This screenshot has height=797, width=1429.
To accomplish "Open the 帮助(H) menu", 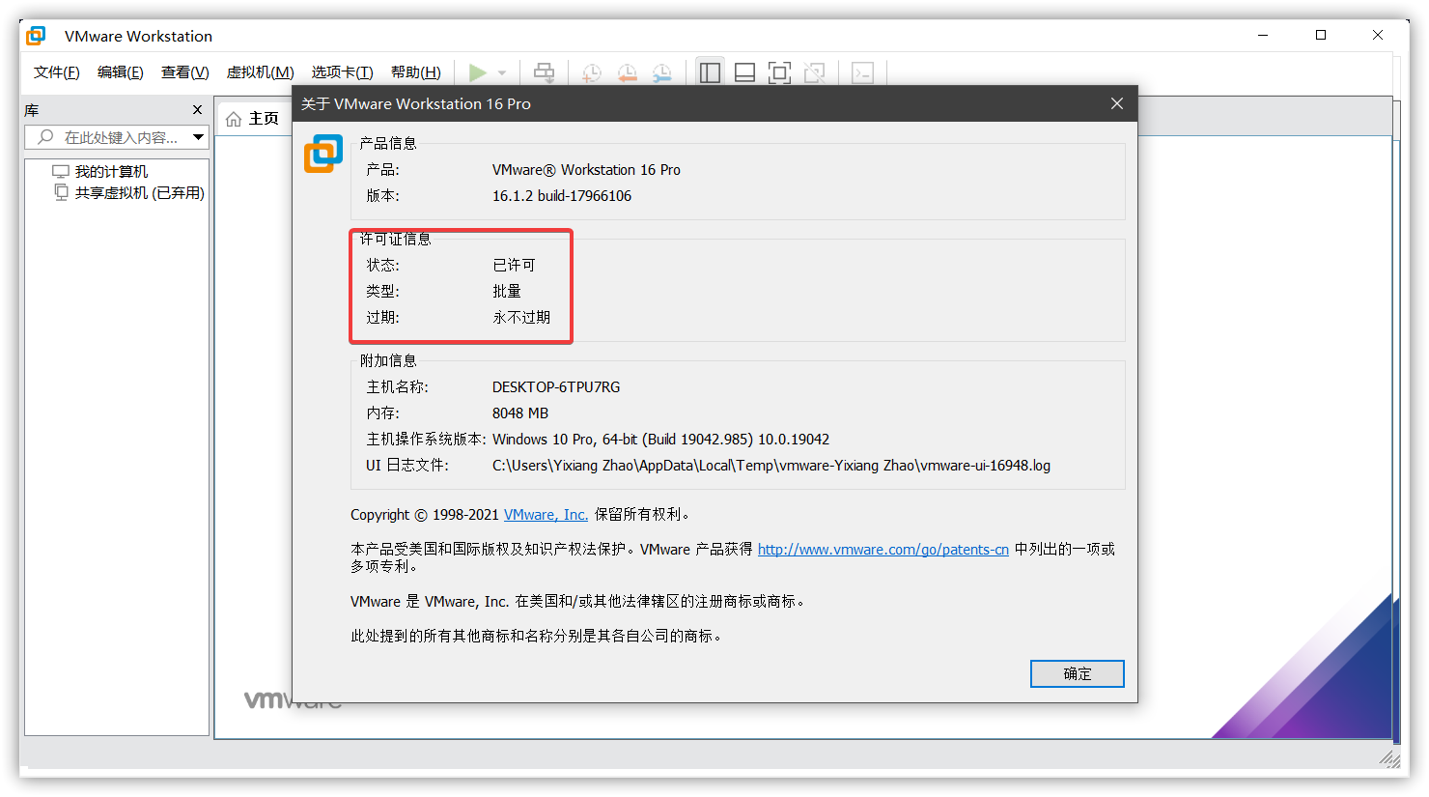I will [415, 71].
